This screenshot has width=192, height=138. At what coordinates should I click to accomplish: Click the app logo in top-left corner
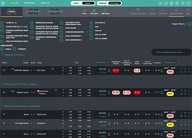[x=3, y=3]
